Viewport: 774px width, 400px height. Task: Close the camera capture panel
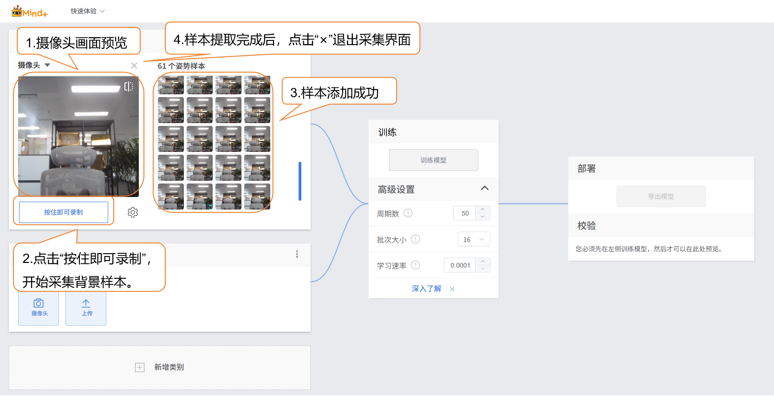(x=134, y=66)
